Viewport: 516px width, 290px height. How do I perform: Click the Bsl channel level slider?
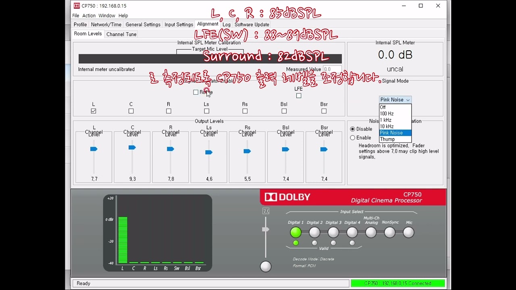click(x=285, y=149)
